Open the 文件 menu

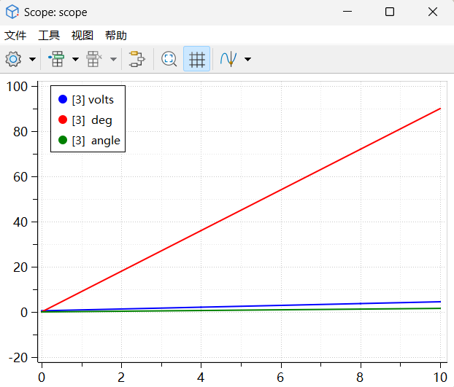pyautogui.click(x=15, y=35)
